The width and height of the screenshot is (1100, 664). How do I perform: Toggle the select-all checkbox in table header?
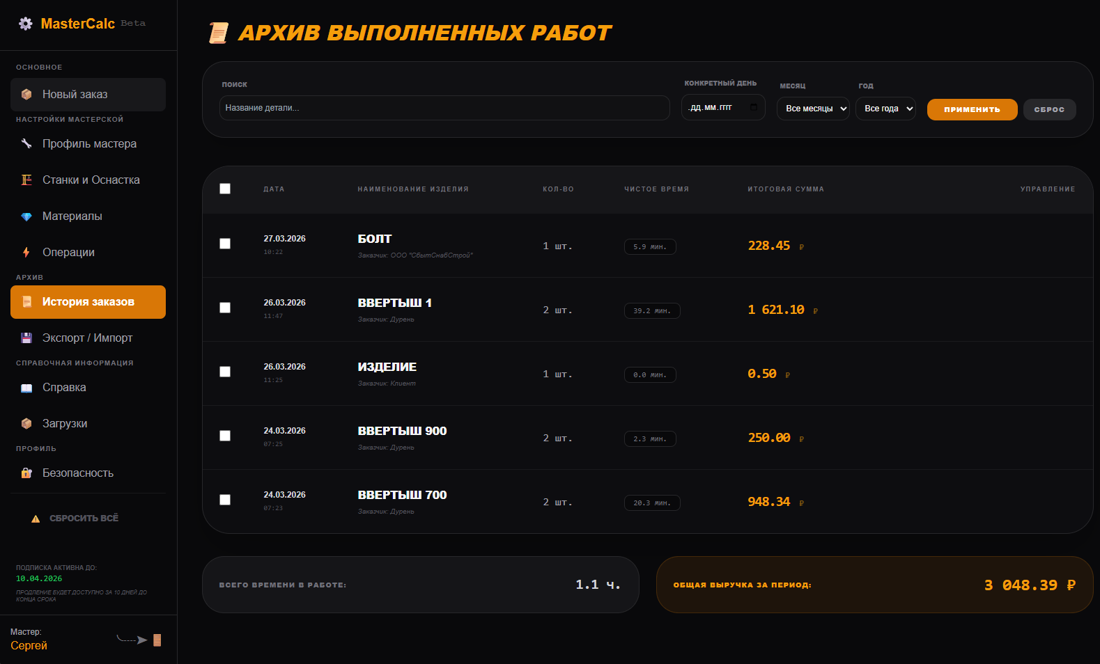pos(225,189)
